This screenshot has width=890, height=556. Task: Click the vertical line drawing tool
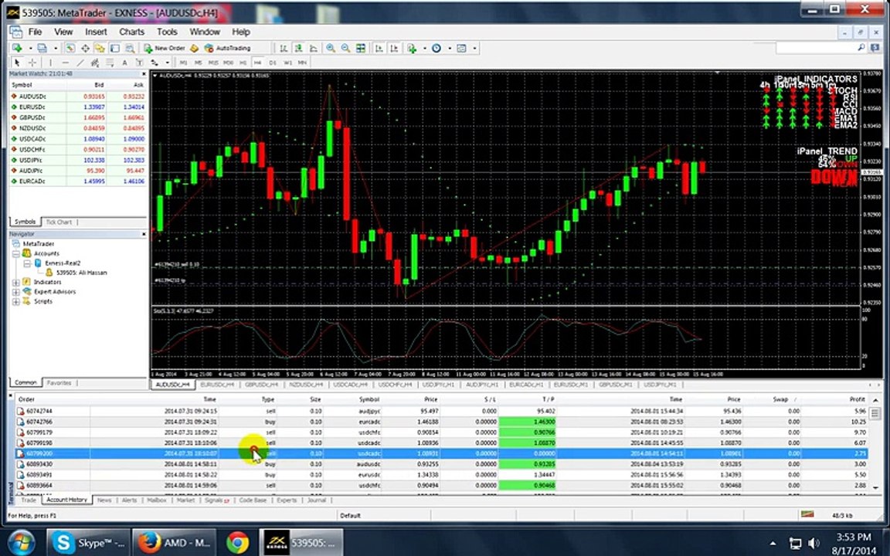click(50, 63)
